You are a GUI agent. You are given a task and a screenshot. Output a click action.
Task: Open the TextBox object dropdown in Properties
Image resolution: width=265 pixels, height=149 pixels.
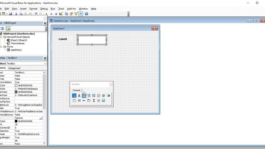45,64
